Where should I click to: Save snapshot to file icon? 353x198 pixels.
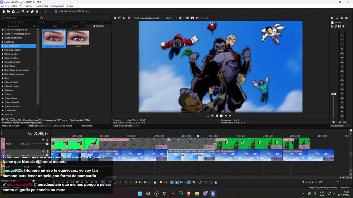tap(192, 18)
